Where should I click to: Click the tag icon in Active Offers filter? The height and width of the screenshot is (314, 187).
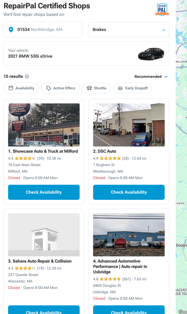pos(48,88)
